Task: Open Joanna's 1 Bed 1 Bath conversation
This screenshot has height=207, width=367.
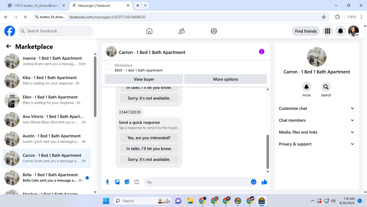Action: tap(46, 61)
